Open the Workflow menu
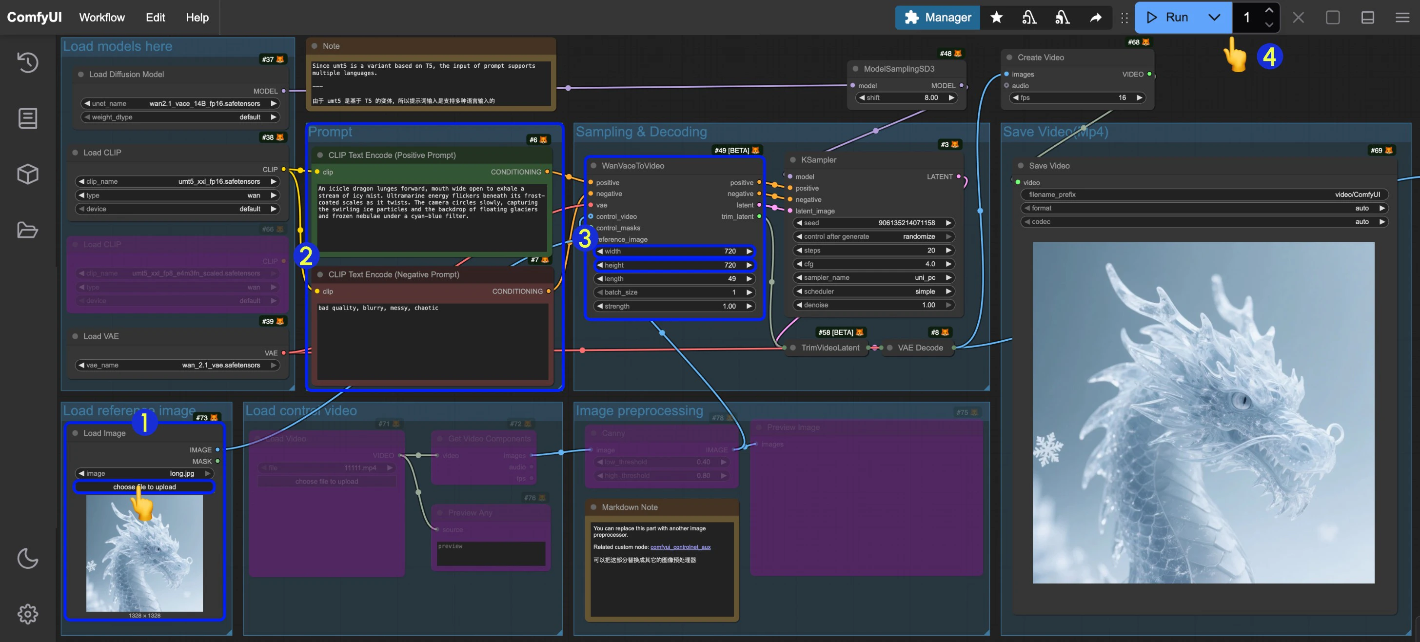1420x642 pixels. point(101,17)
